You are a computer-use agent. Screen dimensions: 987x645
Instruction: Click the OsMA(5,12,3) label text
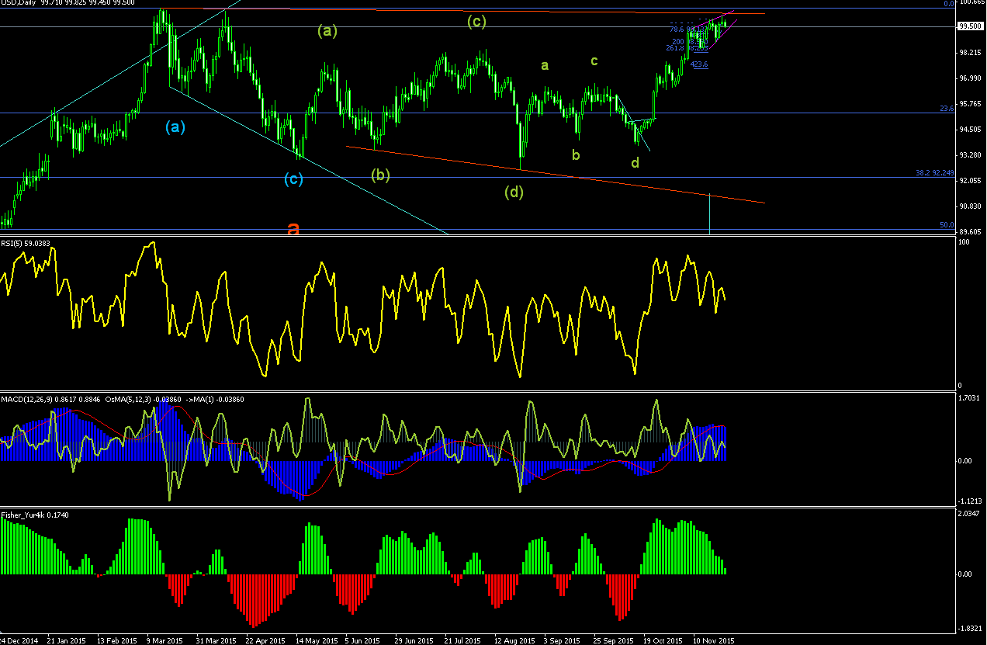pos(130,399)
